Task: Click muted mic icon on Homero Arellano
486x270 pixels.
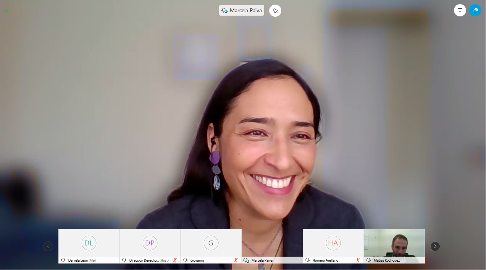Action: pos(358,260)
